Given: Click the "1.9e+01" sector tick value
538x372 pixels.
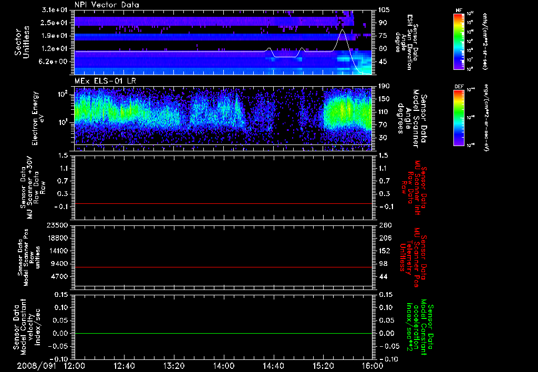Looking at the screenshot, I should pyautogui.click(x=55, y=36).
